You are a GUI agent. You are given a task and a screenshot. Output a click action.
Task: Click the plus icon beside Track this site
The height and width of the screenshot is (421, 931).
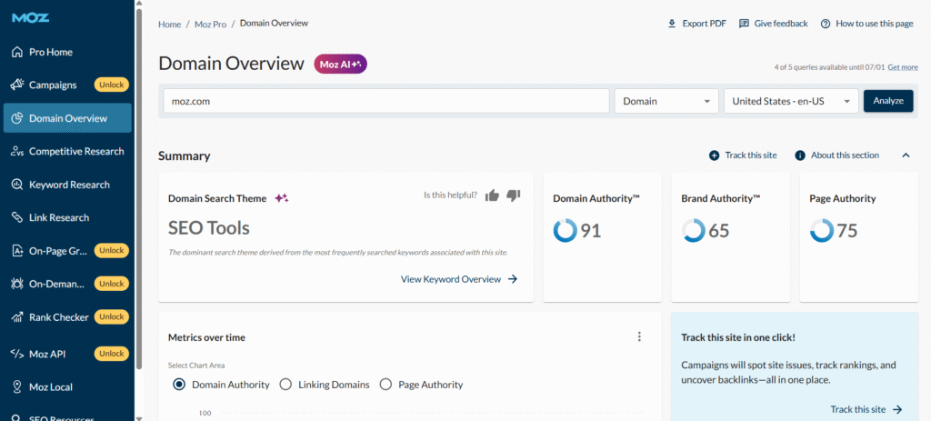[715, 155]
